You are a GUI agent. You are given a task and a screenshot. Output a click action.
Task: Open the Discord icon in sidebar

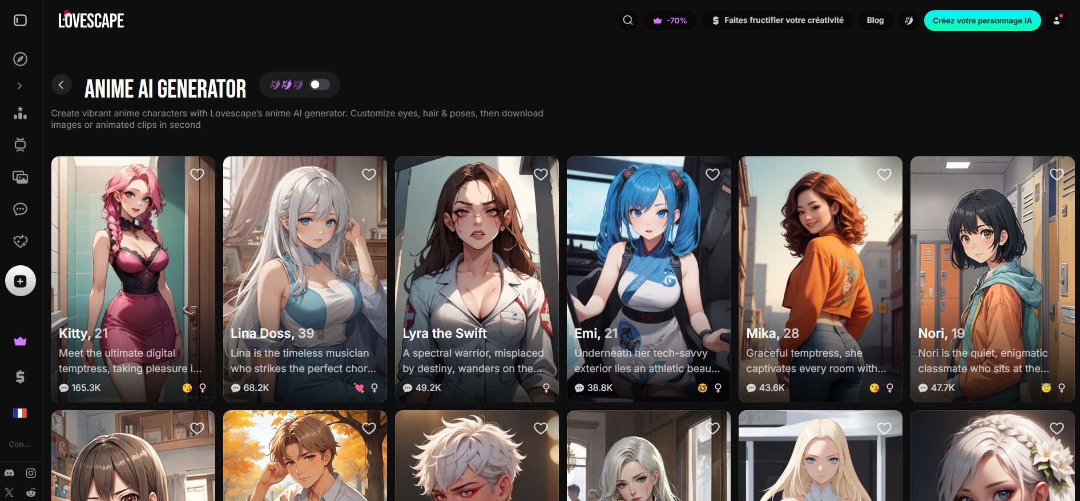point(9,473)
